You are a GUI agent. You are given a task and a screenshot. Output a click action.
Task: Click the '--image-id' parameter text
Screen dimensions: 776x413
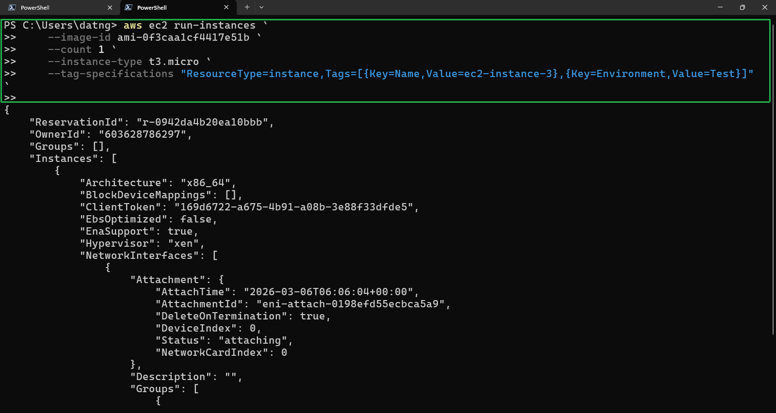click(x=79, y=37)
